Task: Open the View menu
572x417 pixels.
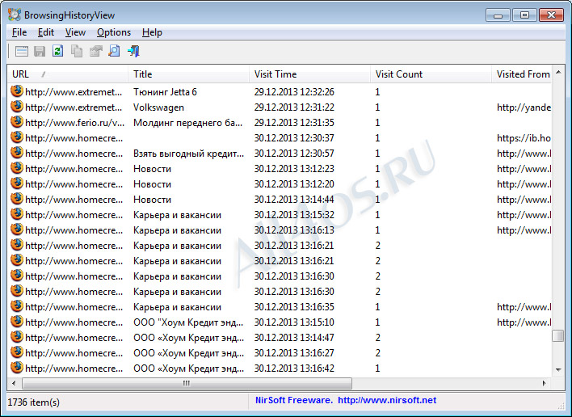Action: pyautogui.click(x=75, y=32)
